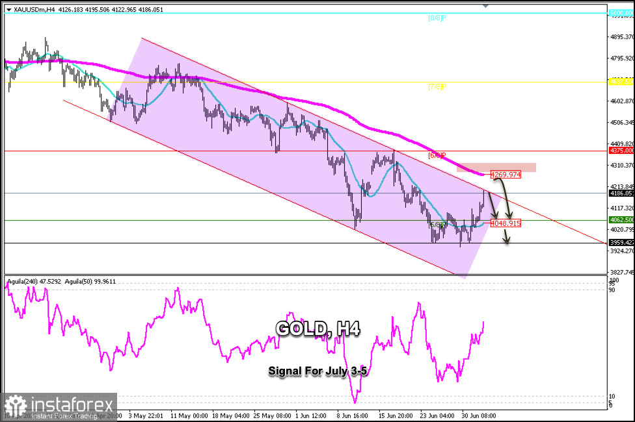The height and width of the screenshot is (422, 635).
Task: Click the red 4375.00 price level label
Action: (x=621, y=151)
